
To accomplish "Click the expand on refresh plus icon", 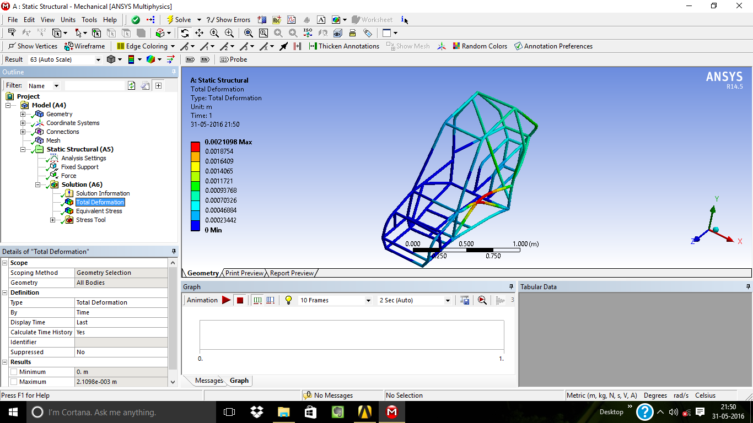I will click(158, 85).
